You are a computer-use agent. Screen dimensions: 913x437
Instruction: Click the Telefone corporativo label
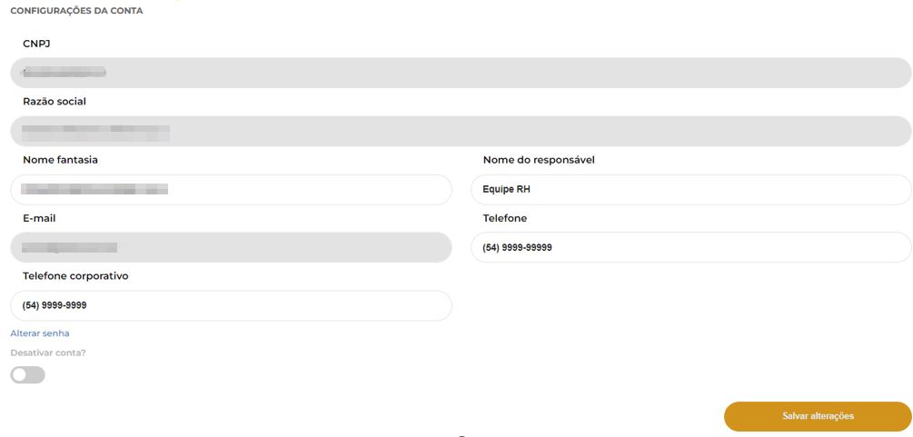pyautogui.click(x=75, y=276)
